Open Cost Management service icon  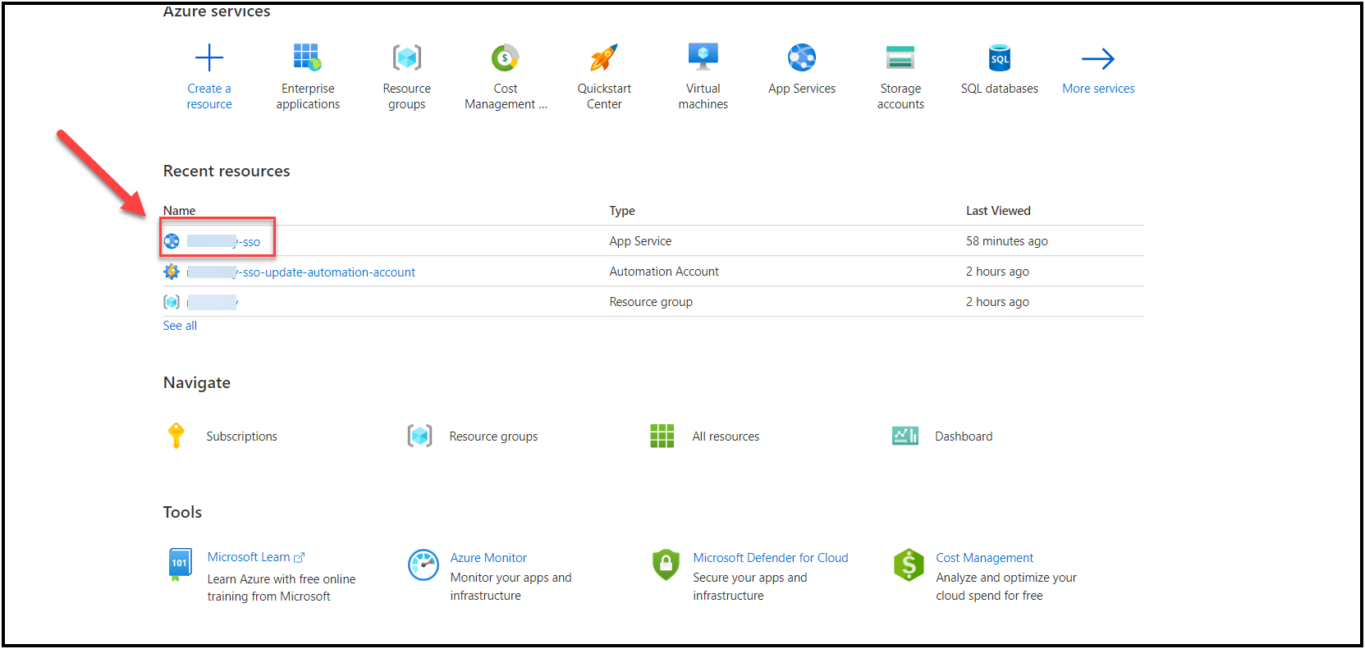click(x=505, y=58)
